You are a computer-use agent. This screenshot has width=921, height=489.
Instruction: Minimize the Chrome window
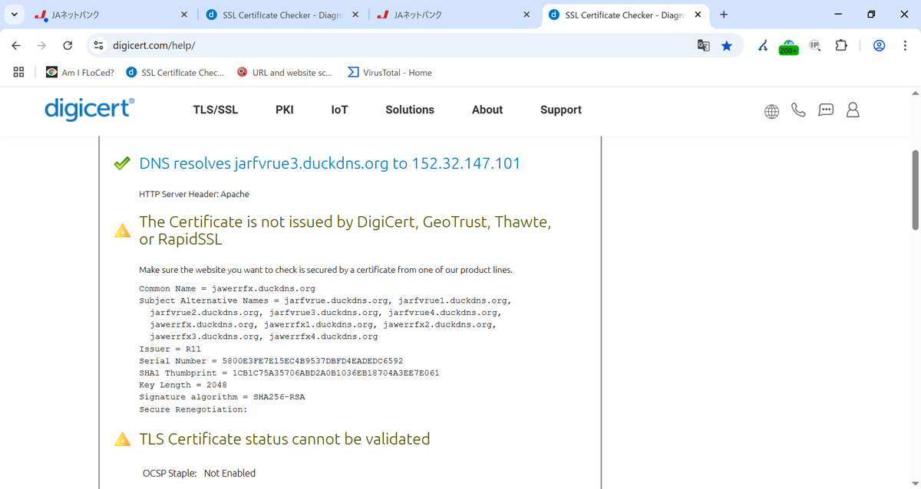(x=837, y=15)
